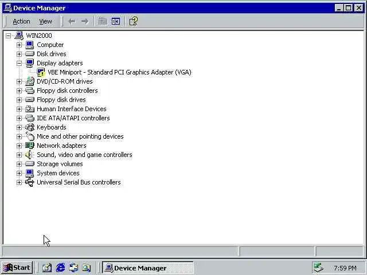This screenshot has width=367, height=275.
Task: Expand Mice and other pointing devices
Action: (19, 136)
